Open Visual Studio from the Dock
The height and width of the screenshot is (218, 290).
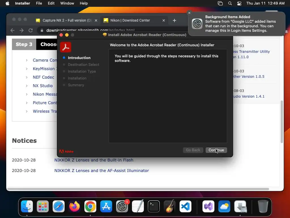pos(208,206)
